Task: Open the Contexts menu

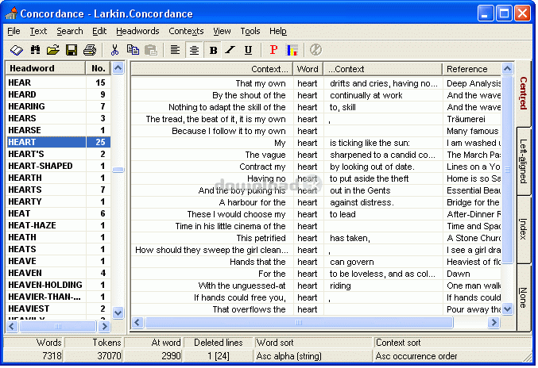Action: 186,31
